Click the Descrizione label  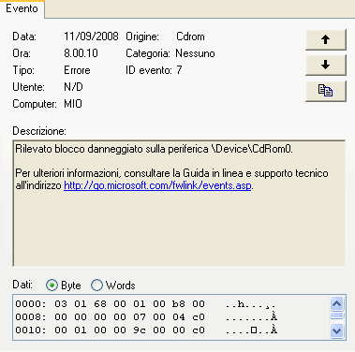[39, 131]
